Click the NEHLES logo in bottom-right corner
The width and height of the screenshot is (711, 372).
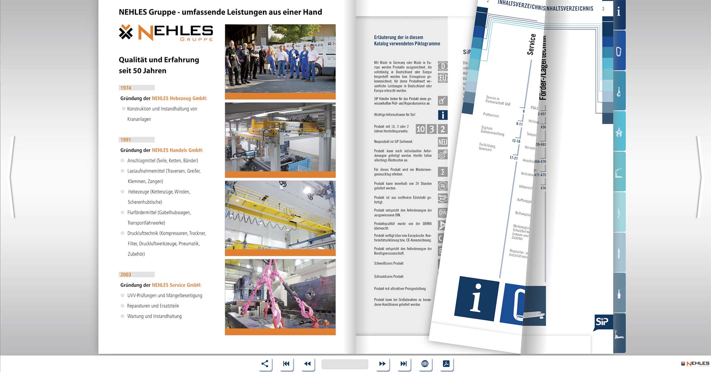pyautogui.click(x=695, y=364)
